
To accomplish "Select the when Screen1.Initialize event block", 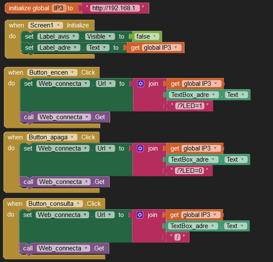I will coord(16,25).
